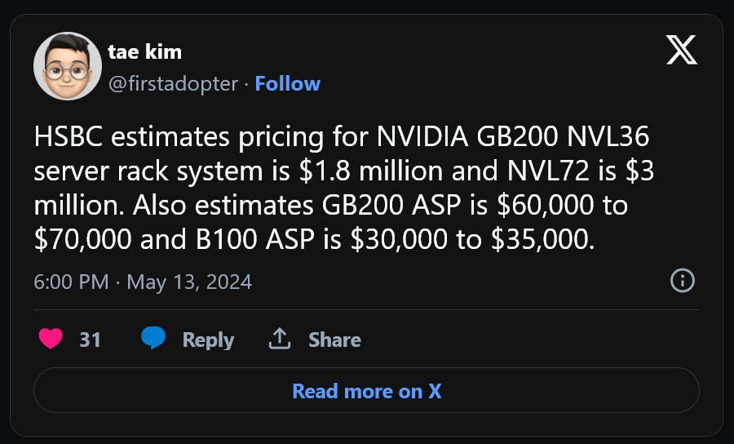This screenshot has height=444, width=734.
Task: Like the tweet with the heart icon
Action: coord(51,339)
